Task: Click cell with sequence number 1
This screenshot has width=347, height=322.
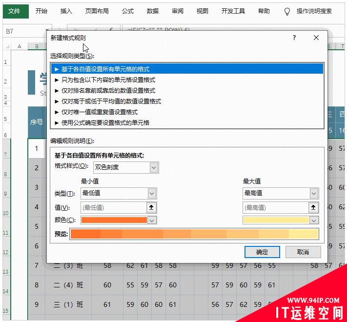Action: pos(37,148)
